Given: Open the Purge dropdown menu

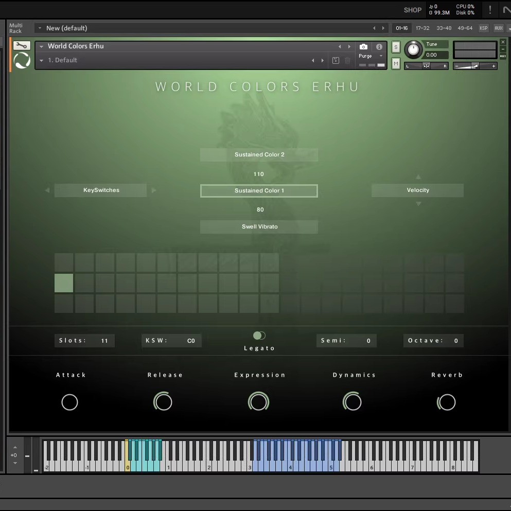Looking at the screenshot, I should coord(371,56).
